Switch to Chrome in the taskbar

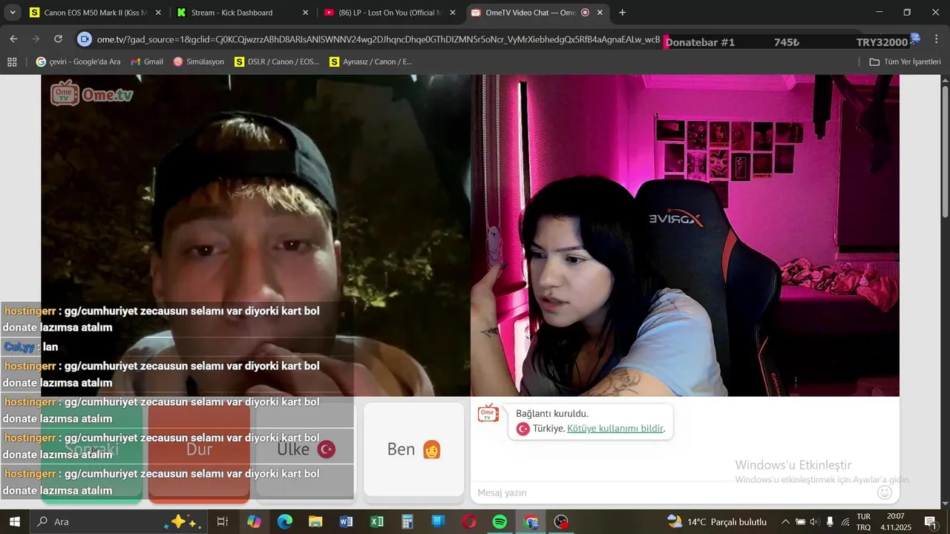[x=531, y=521]
